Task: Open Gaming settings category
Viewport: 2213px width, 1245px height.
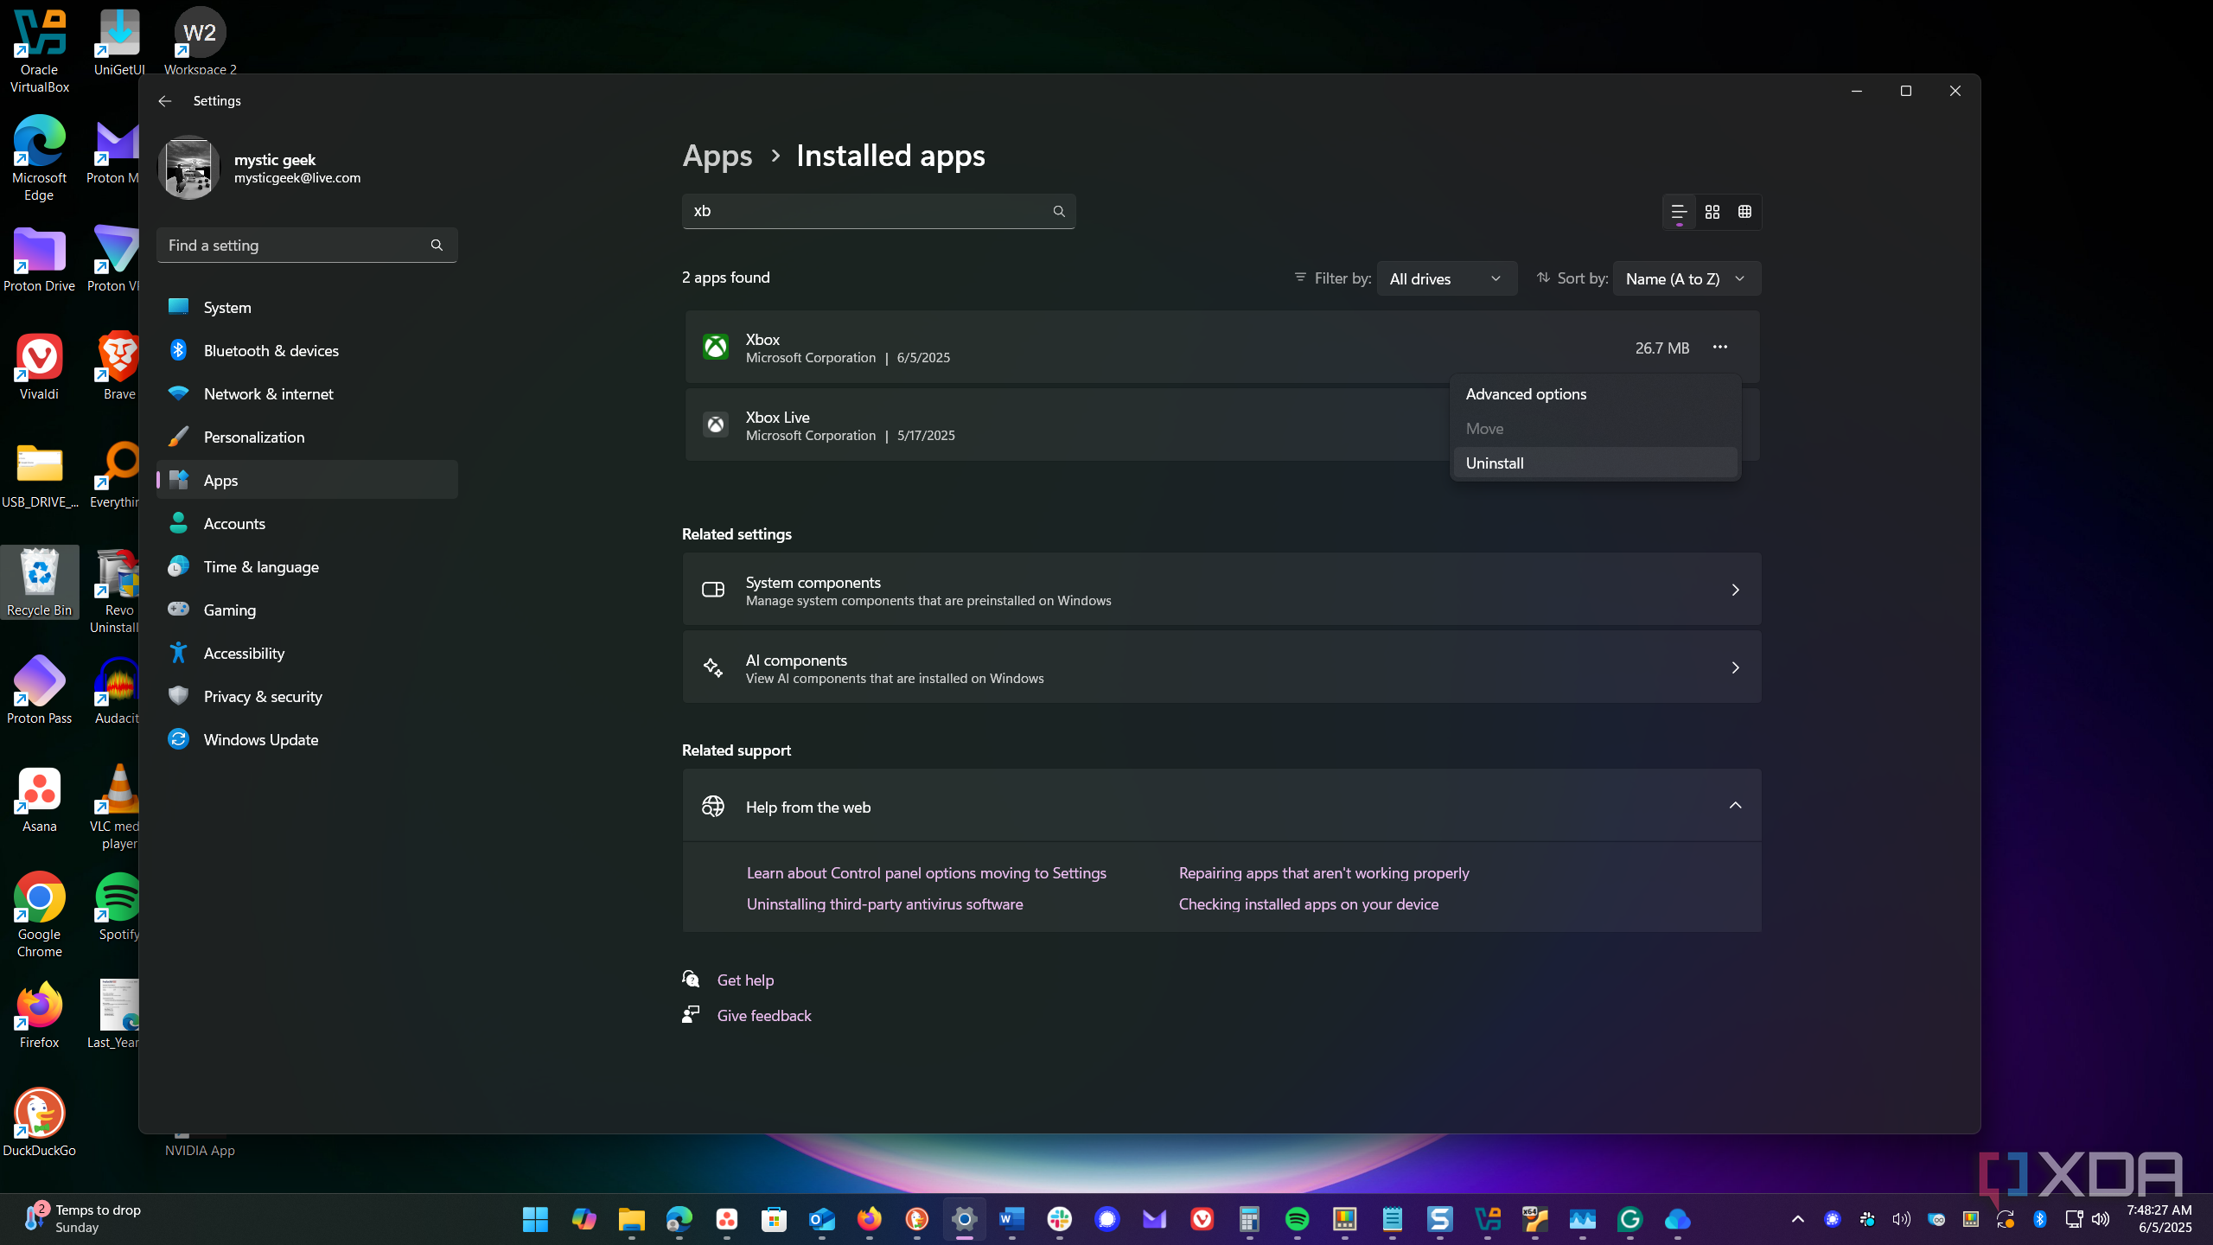Action: point(307,610)
